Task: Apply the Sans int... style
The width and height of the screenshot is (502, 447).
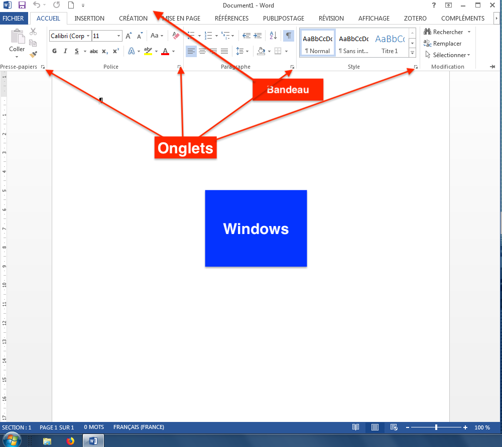Action: click(354, 43)
